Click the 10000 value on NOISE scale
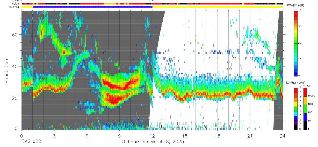 tap(311, 96)
